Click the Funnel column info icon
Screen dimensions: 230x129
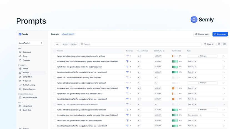[132, 51]
